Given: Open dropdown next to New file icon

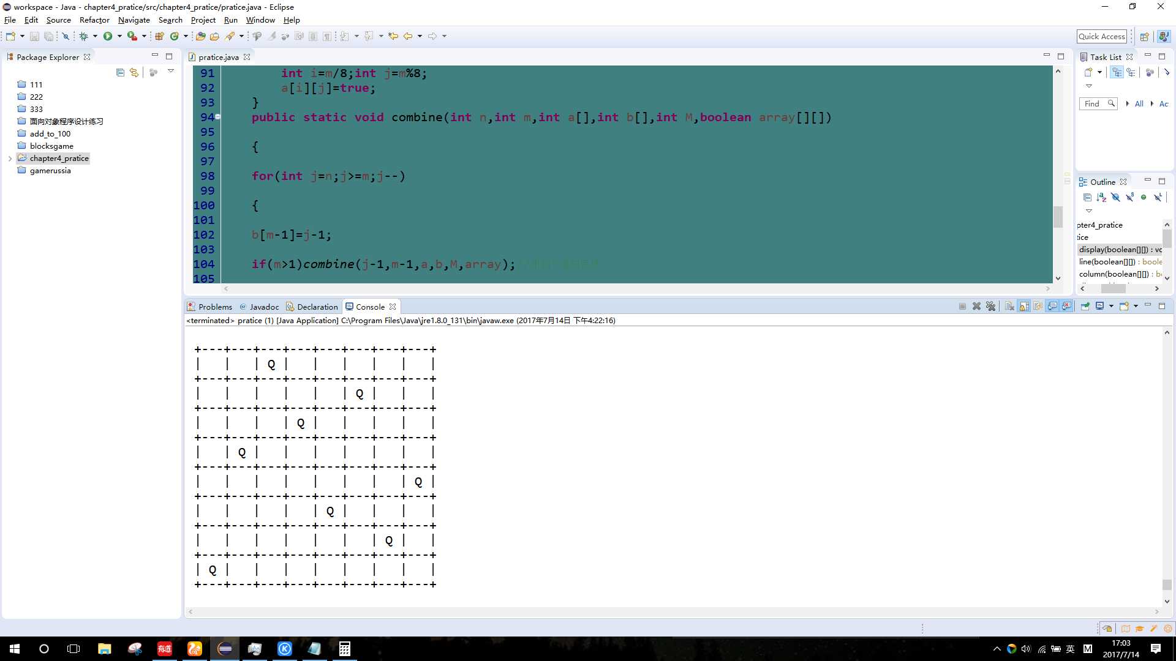Looking at the screenshot, I should coord(22,36).
